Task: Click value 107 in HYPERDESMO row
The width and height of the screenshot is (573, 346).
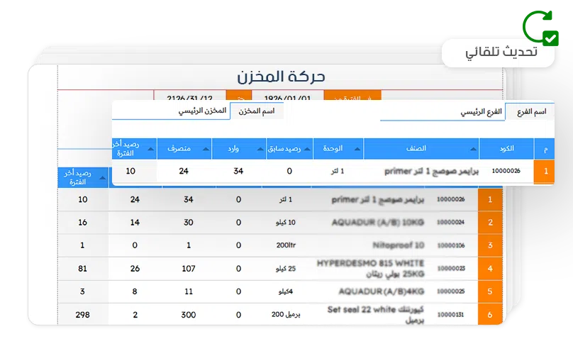Action: [189, 269]
